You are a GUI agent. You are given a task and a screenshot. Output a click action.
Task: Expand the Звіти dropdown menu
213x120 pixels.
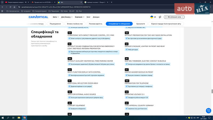55,17
